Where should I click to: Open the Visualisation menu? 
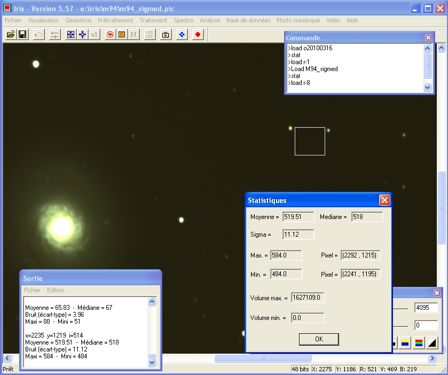click(43, 20)
